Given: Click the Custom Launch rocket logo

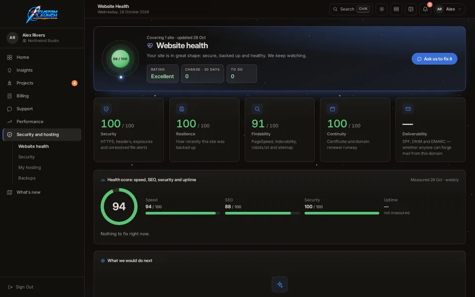Looking at the screenshot, I should [x=42, y=14].
